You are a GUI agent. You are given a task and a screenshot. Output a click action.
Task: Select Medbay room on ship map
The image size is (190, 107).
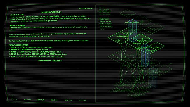pos(118,40)
